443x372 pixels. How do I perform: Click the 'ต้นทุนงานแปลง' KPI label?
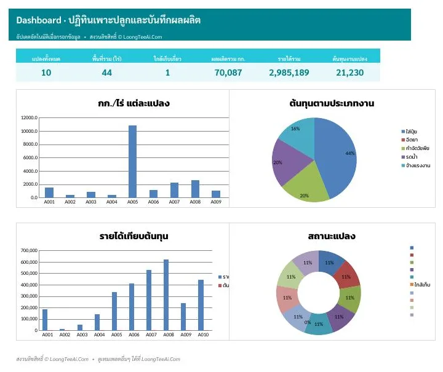(x=349, y=58)
